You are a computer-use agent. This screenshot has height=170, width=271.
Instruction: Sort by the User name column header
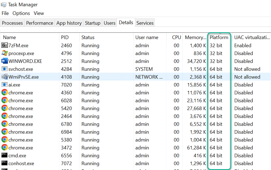pos(150,37)
